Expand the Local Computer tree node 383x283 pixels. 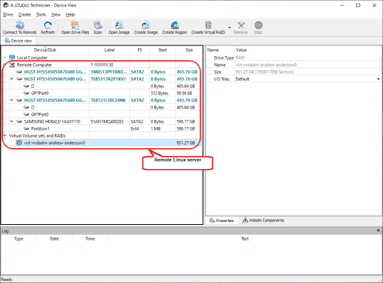(4, 57)
